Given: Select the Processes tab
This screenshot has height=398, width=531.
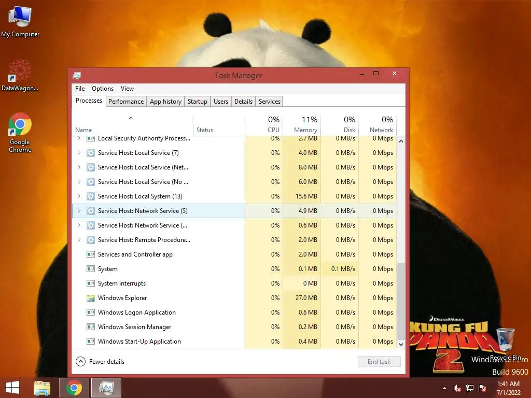Looking at the screenshot, I should 89,101.
